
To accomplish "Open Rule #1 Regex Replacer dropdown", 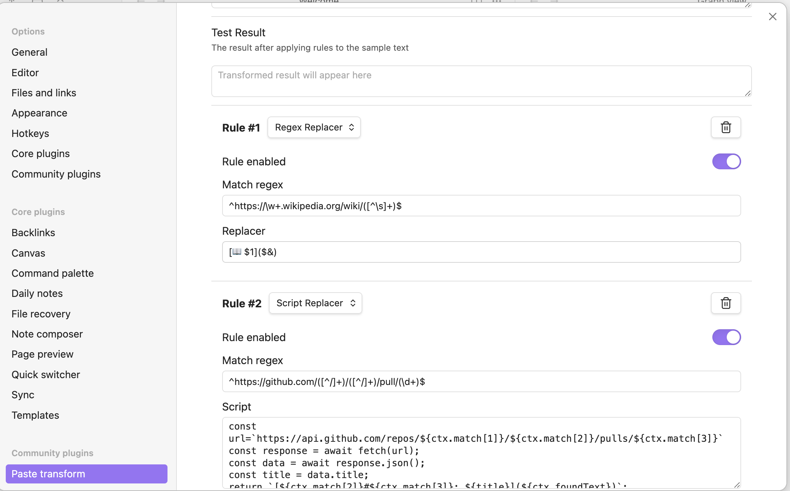I will point(314,127).
